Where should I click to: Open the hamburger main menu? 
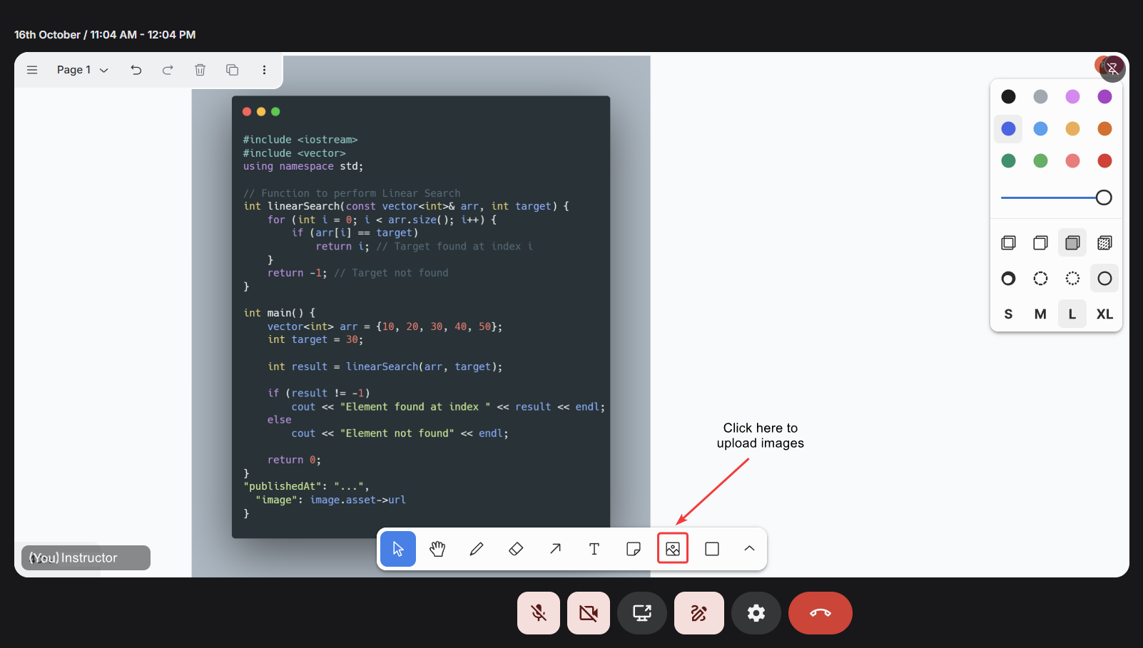pos(32,70)
